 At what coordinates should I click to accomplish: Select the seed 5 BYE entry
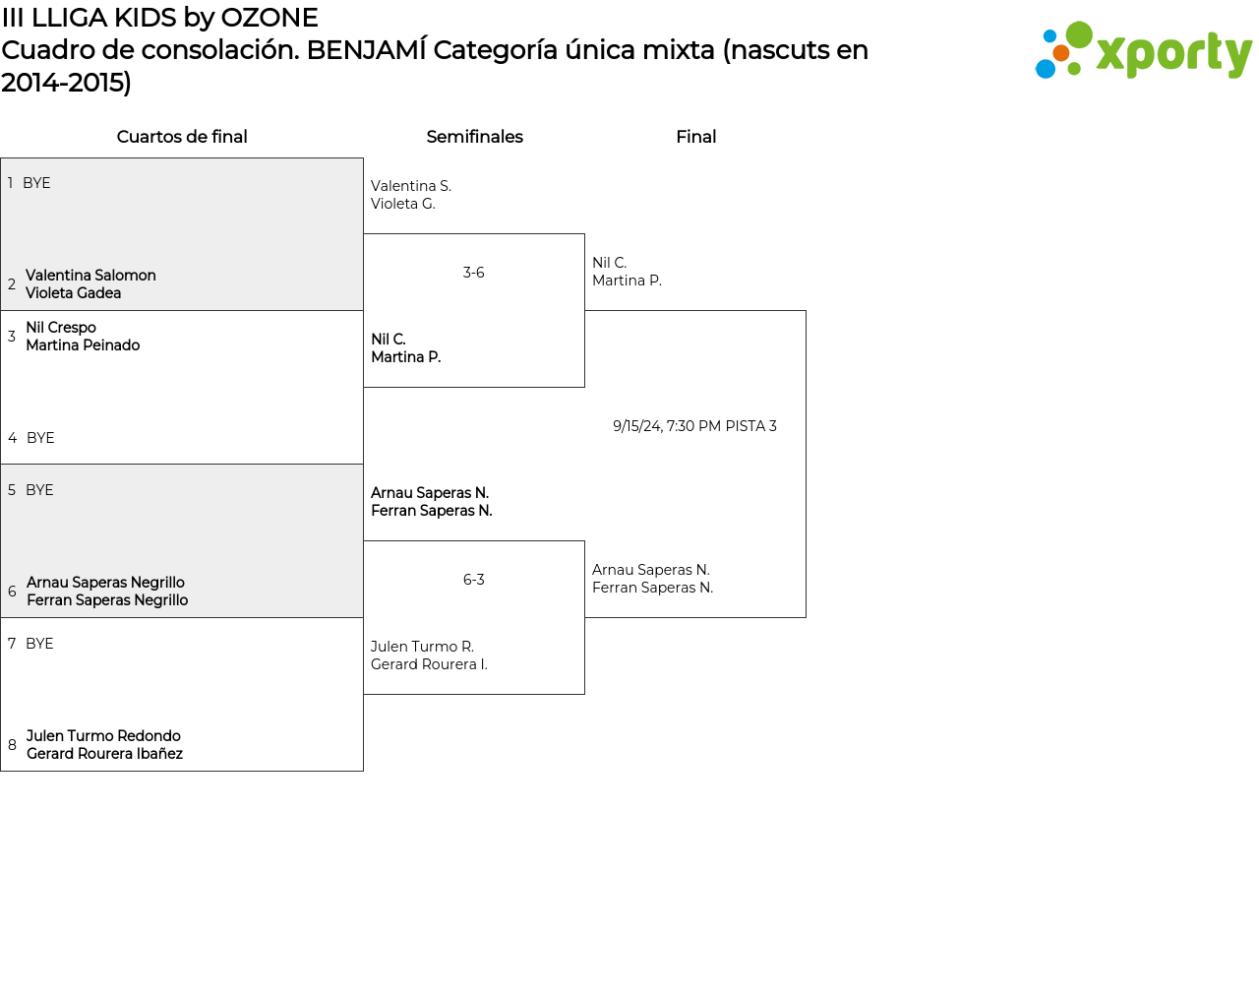(x=39, y=490)
